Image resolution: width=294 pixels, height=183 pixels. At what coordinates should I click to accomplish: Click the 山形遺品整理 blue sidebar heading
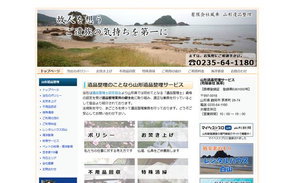click(x=58, y=82)
